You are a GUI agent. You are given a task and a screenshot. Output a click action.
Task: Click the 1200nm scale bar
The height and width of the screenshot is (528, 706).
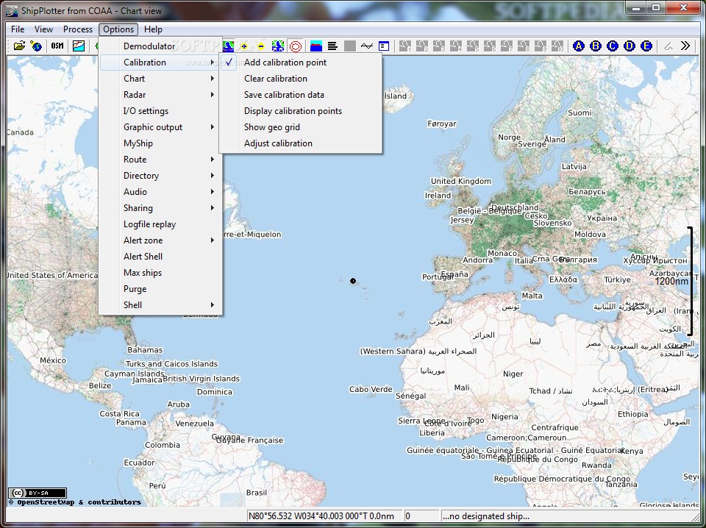(x=689, y=281)
